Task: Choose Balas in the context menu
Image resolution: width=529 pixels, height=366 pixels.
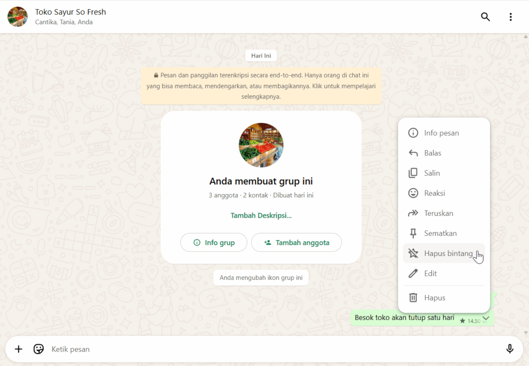Action: (x=444, y=153)
